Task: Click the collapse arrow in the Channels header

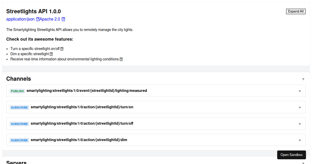Action: (x=303, y=79)
